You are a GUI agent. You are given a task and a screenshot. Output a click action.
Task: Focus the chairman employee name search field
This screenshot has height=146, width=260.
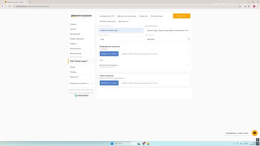154,54
